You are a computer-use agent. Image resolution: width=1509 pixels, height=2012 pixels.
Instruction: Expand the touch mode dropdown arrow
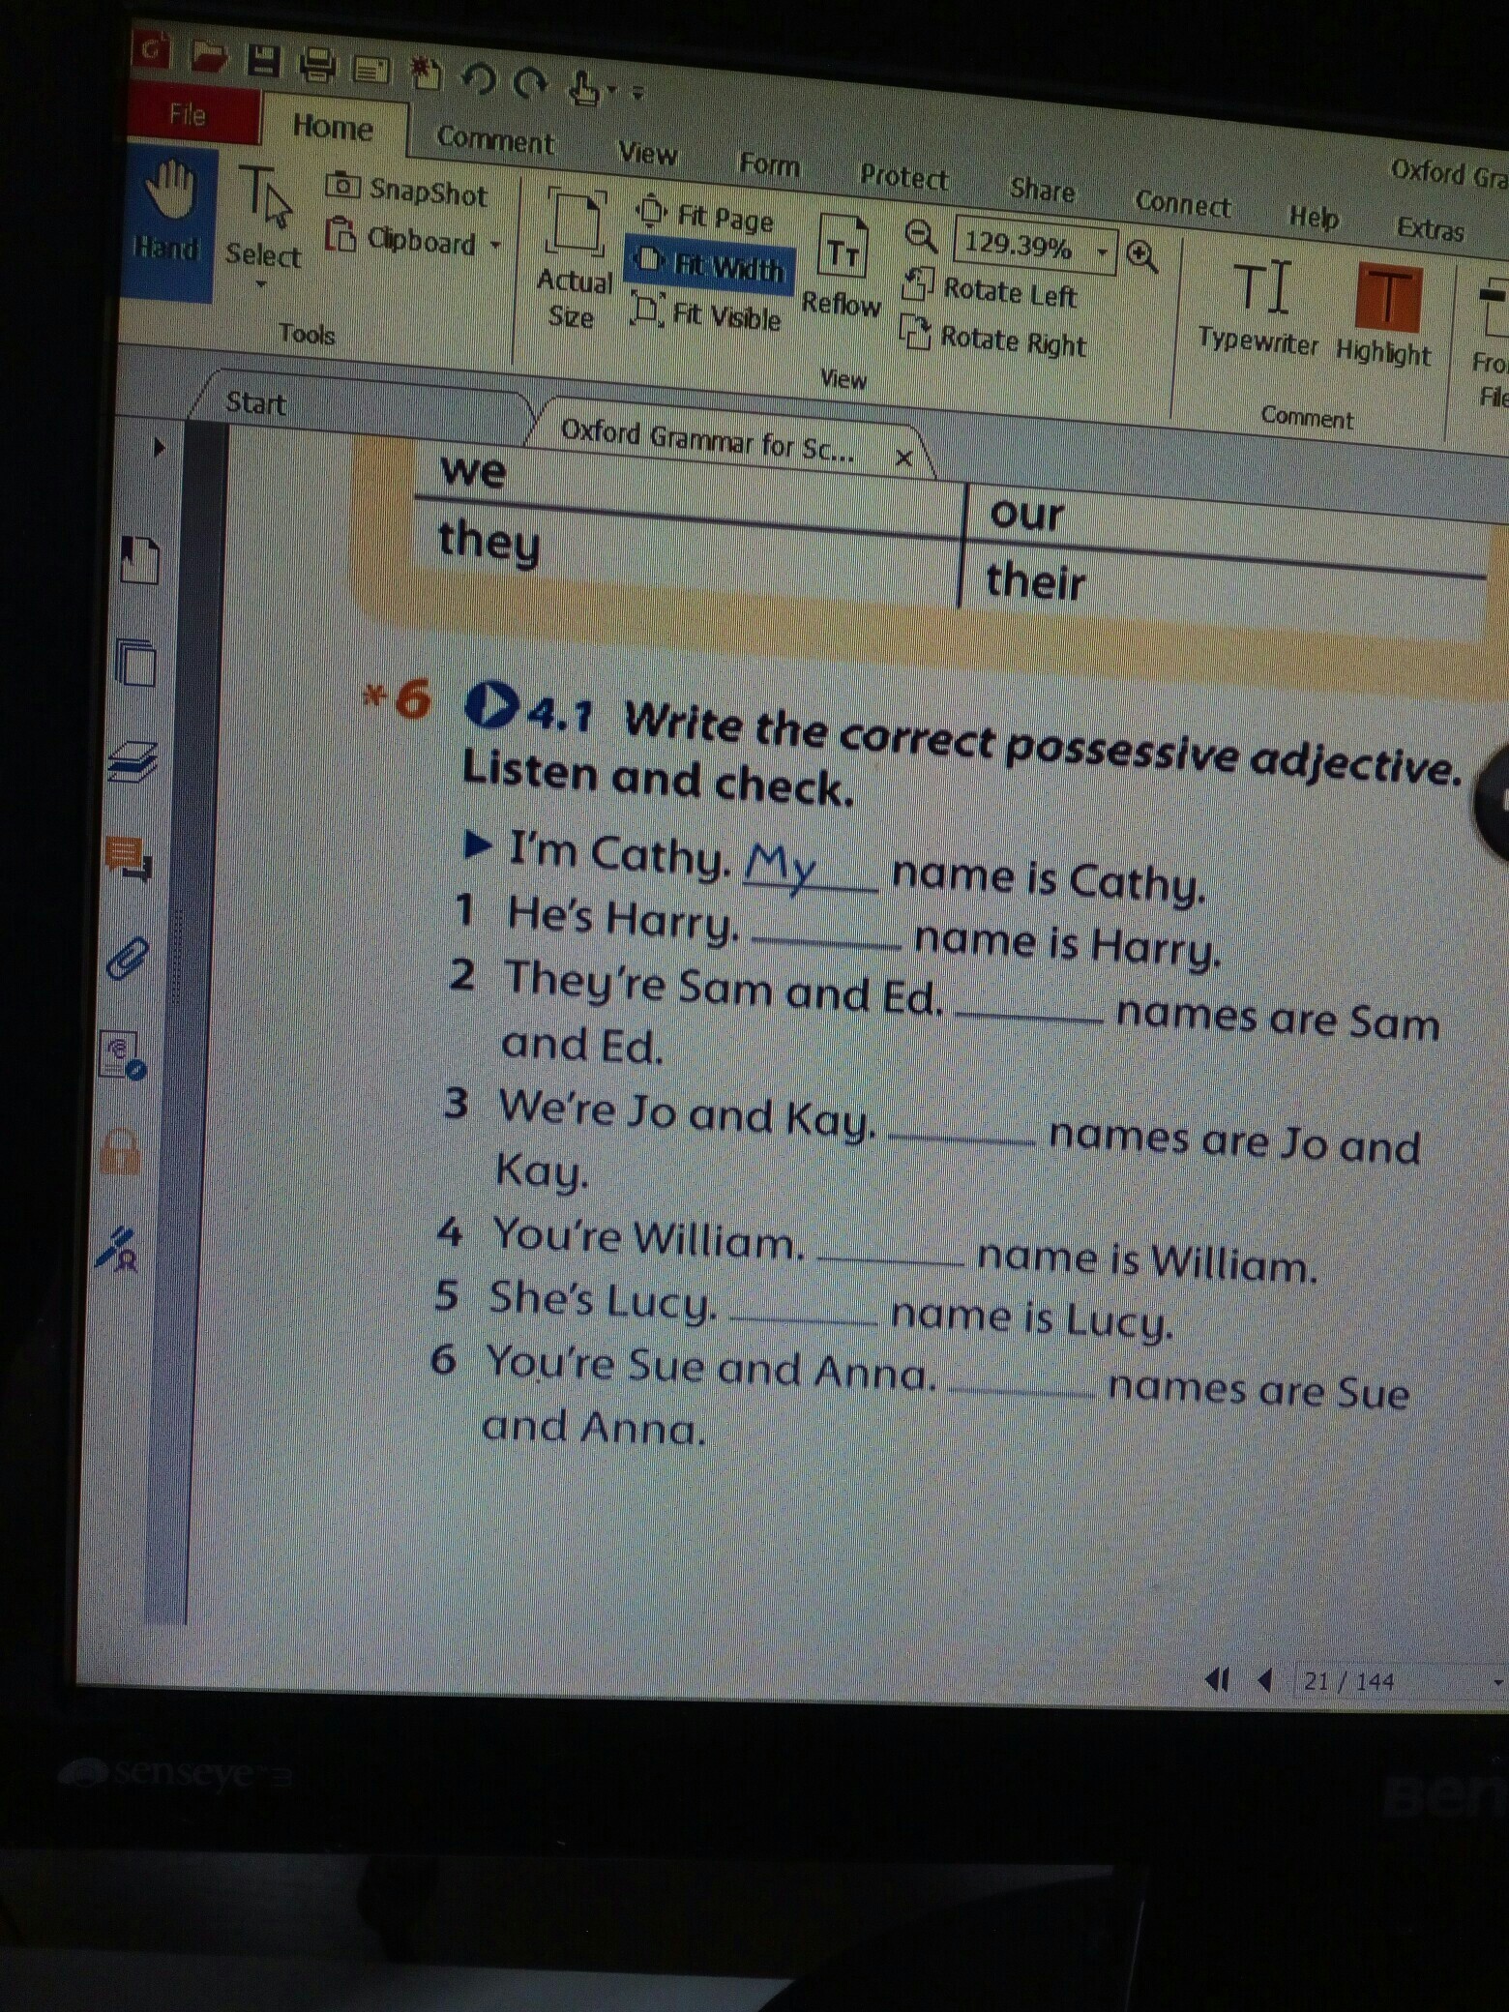[611, 90]
